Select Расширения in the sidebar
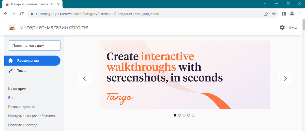This screenshot has height=131, width=305. click(32, 61)
